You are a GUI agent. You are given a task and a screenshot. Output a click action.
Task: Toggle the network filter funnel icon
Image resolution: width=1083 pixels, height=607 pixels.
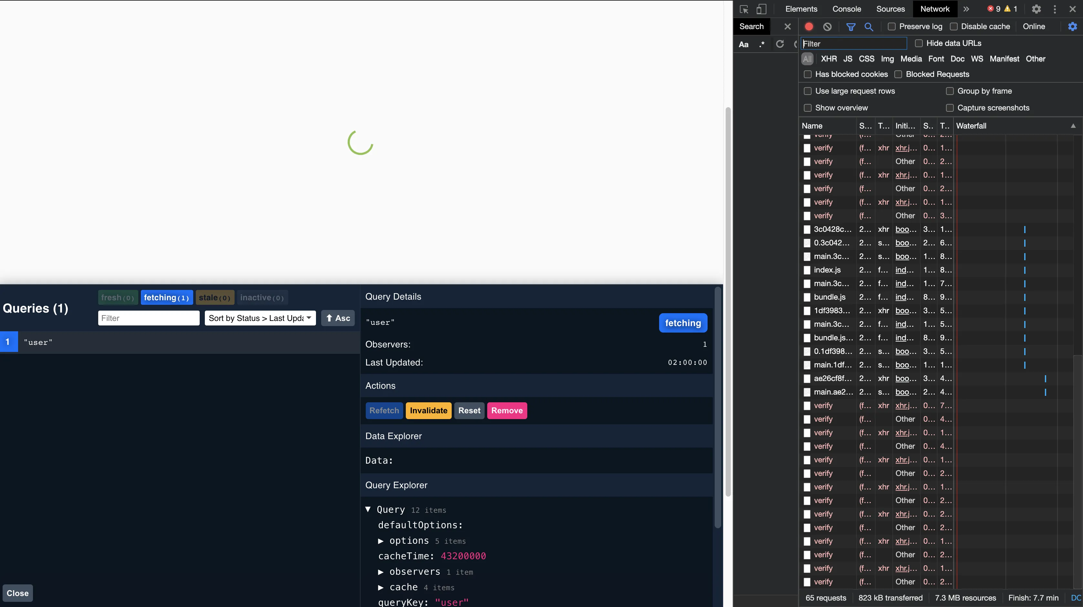(850, 26)
